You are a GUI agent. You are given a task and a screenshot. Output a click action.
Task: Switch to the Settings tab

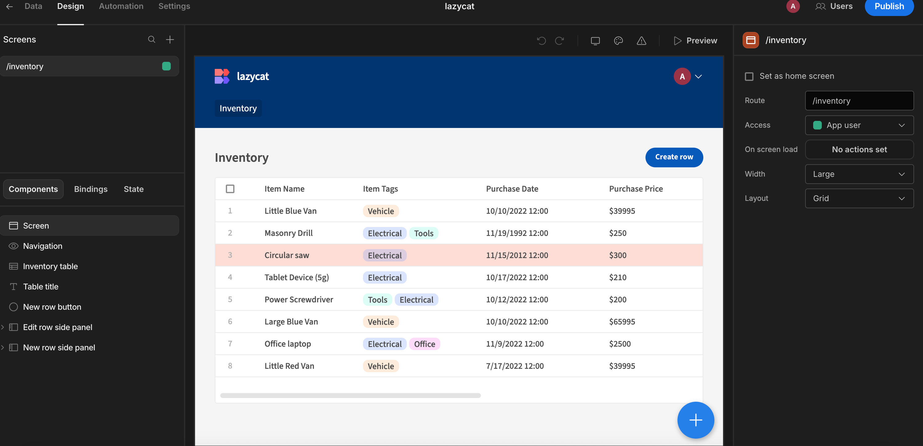pos(174,6)
